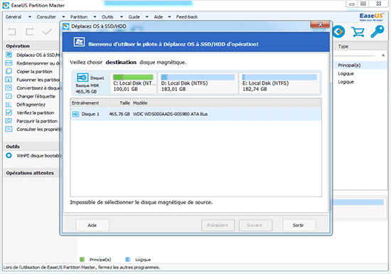Click the Disque 1 row icon in list
The width and height of the screenshot is (391, 274).
pyautogui.click(x=75, y=114)
